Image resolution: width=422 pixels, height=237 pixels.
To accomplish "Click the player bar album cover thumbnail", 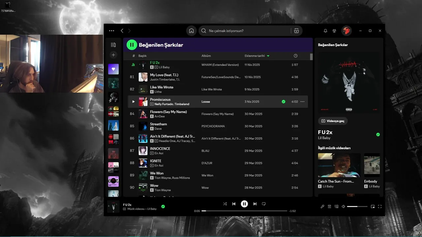I will pyautogui.click(x=113, y=206).
